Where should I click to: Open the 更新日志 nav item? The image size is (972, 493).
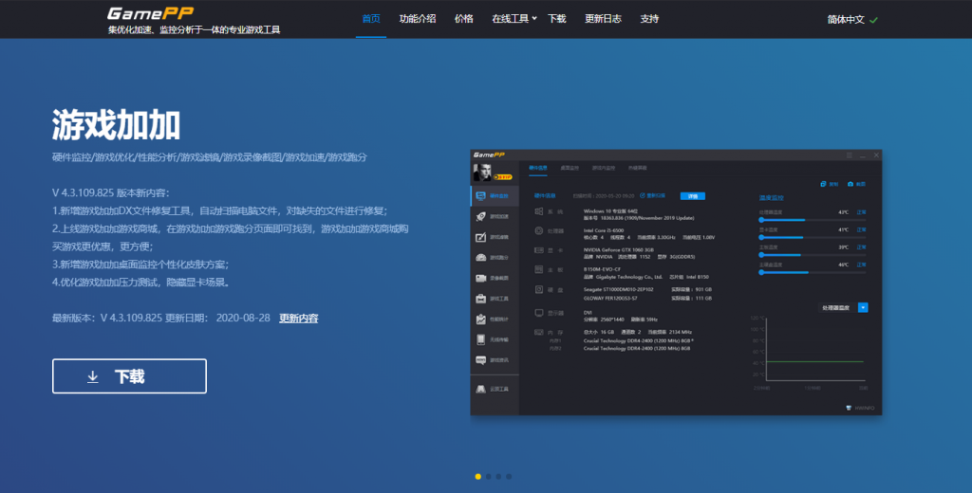coord(603,19)
